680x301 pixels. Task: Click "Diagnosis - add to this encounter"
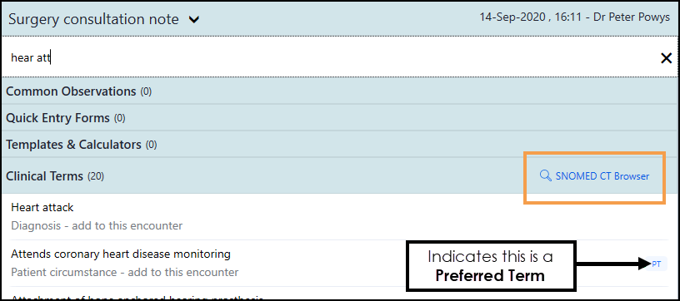point(97,226)
